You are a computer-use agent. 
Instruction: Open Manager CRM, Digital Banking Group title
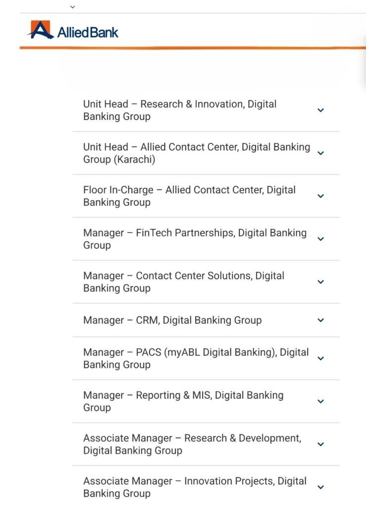[x=172, y=320]
